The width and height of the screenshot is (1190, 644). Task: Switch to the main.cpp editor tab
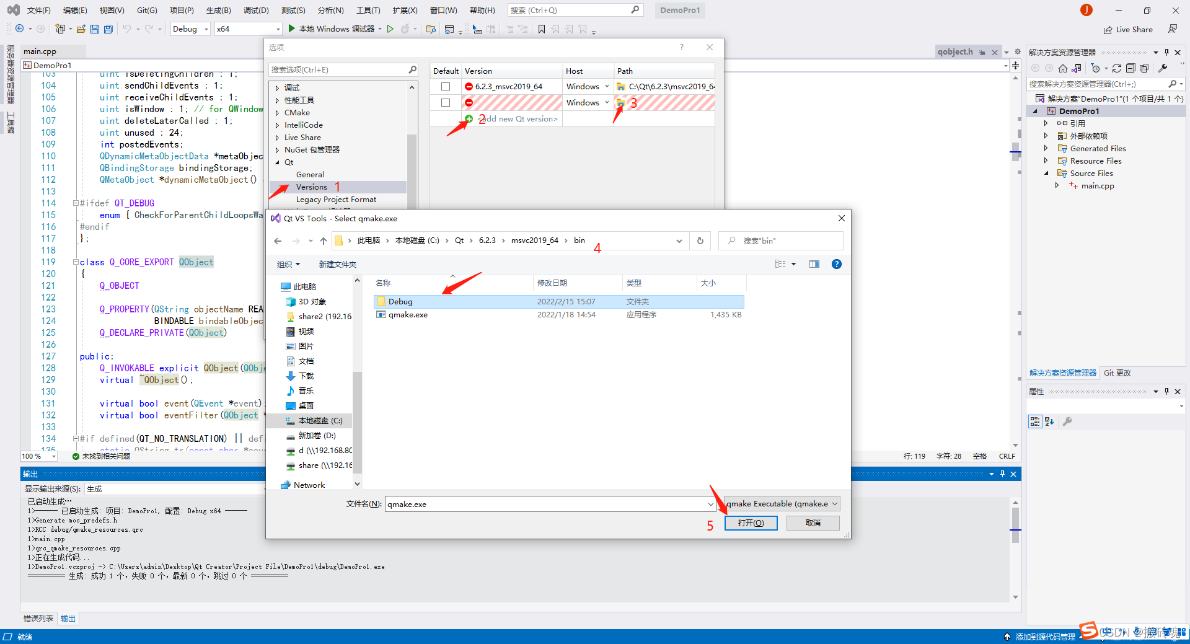coord(40,51)
